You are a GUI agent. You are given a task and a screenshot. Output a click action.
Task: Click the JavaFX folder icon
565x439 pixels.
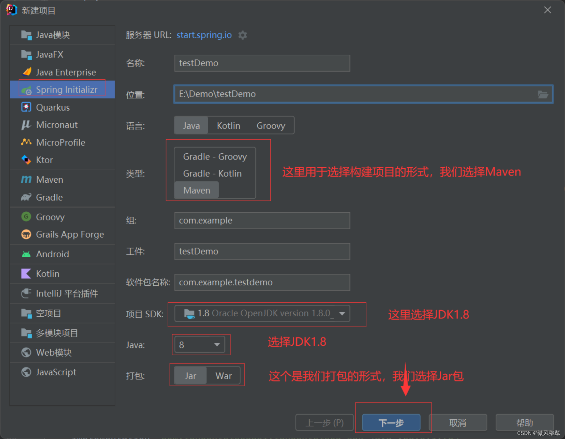click(x=26, y=55)
